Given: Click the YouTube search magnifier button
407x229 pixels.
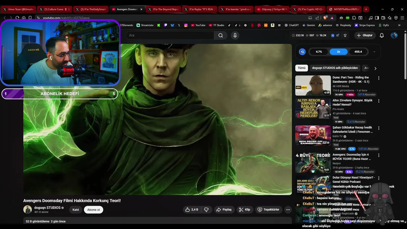Looking at the screenshot, I should [221, 35].
